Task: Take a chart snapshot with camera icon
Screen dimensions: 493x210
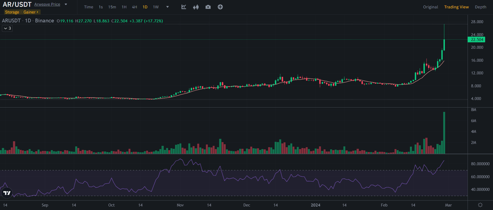Action: [x=208, y=7]
